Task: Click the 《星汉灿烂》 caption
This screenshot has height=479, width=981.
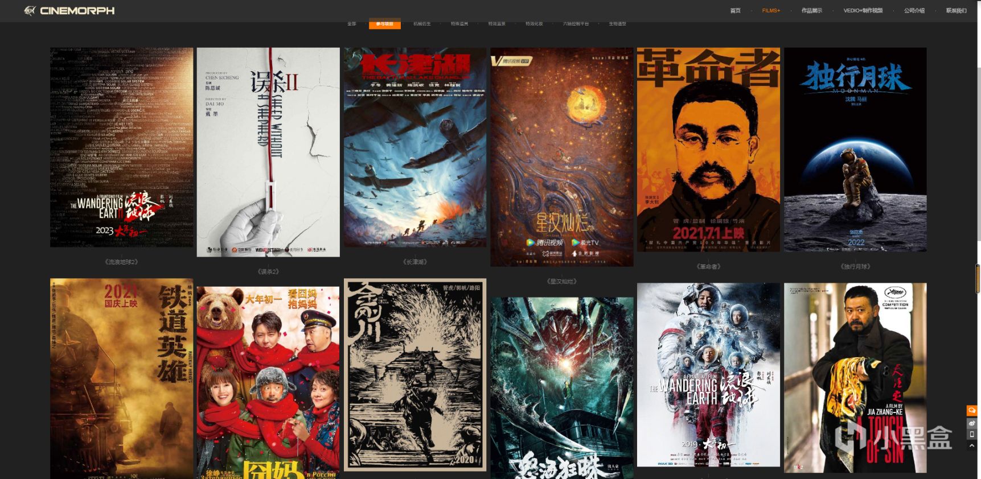Action: 562,281
